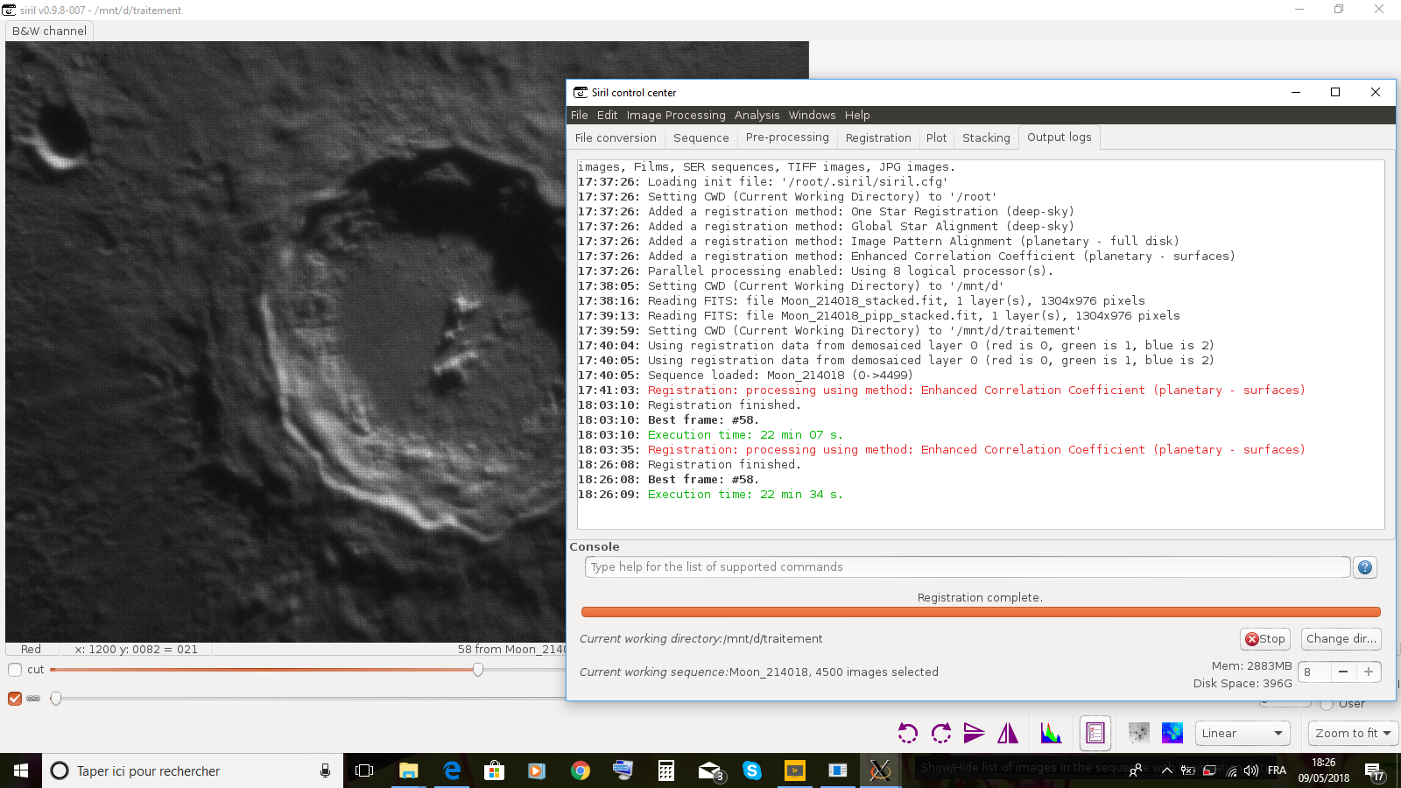
Task: Click the Registration complete progress bar
Action: point(981,612)
